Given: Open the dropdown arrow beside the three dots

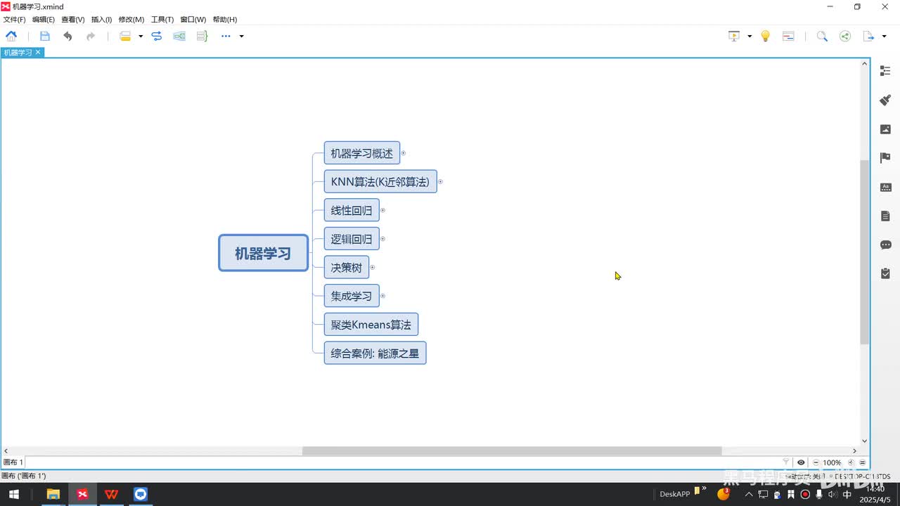Looking at the screenshot, I should [241, 36].
